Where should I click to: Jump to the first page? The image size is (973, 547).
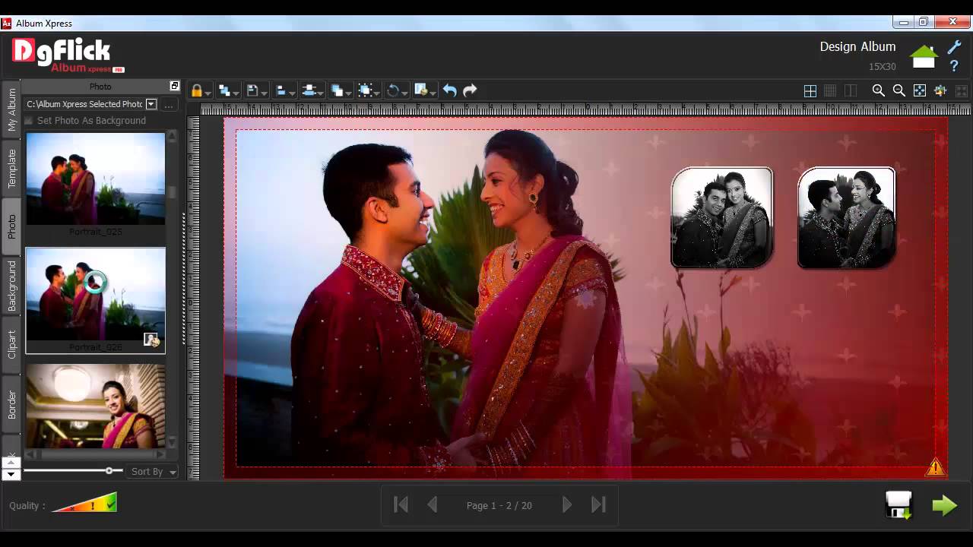(x=401, y=504)
